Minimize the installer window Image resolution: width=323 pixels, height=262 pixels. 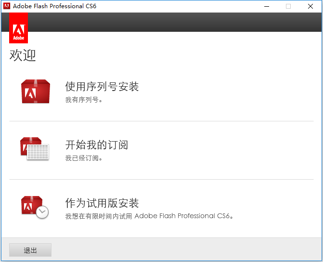[266, 6]
